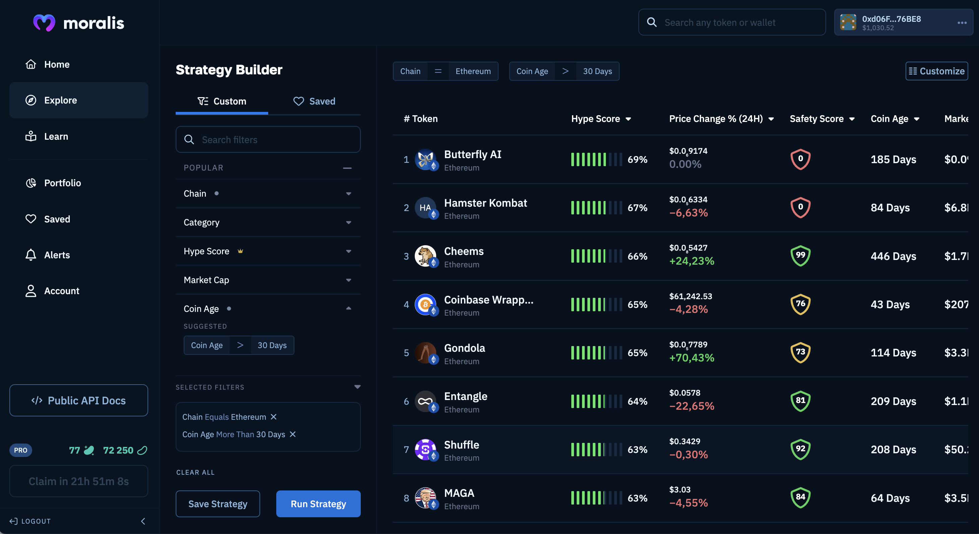Remove the Coin Age More Than 30 Days filter

293,434
